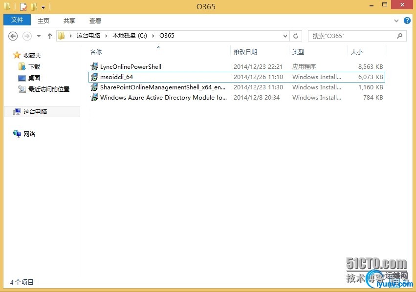Click the 桌面 icon in navigation pane

(x=22, y=78)
